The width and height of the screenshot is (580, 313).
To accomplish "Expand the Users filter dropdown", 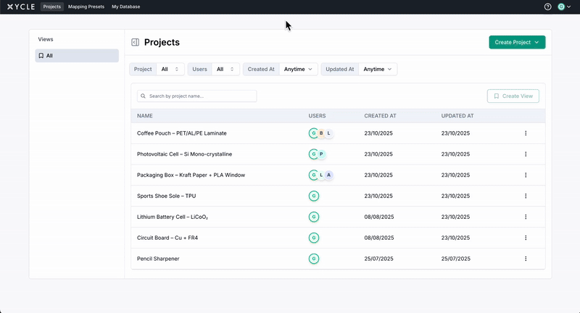I will (225, 70).
